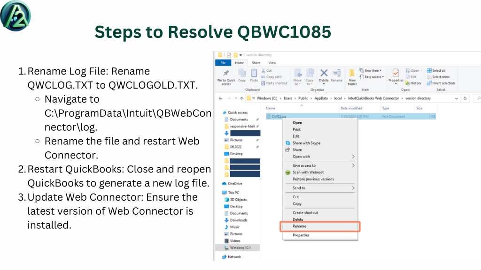
Task: Click the scissors Cut button in the ribbon
Action: pos(267,70)
